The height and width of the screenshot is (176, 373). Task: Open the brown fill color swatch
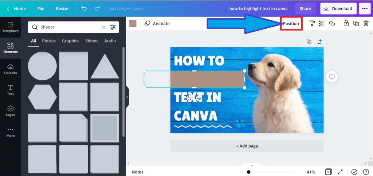pos(133,23)
